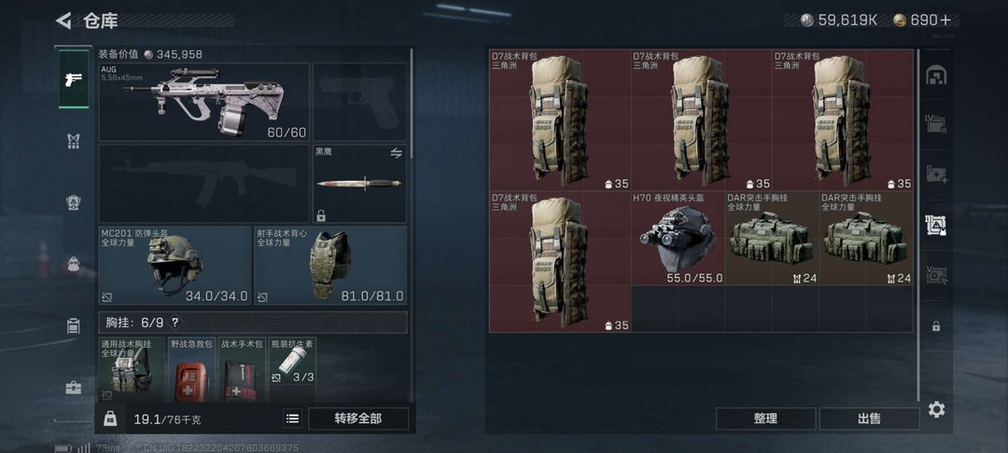
Task: Click the plus icon next to 690
Action: click(x=945, y=20)
